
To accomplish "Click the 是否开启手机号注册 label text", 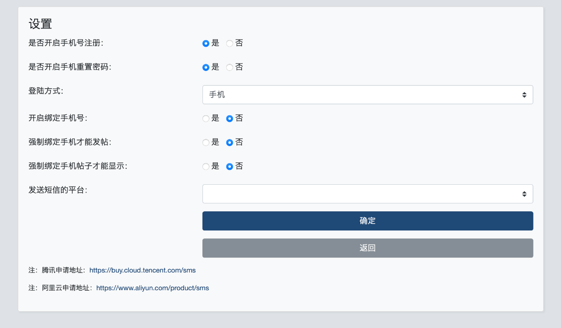I will (x=66, y=43).
